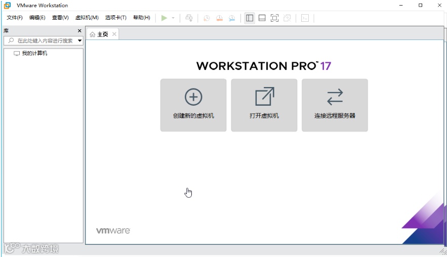The image size is (447, 257).
Task: Click the take snapshot toolbar icon
Action: tap(207, 18)
